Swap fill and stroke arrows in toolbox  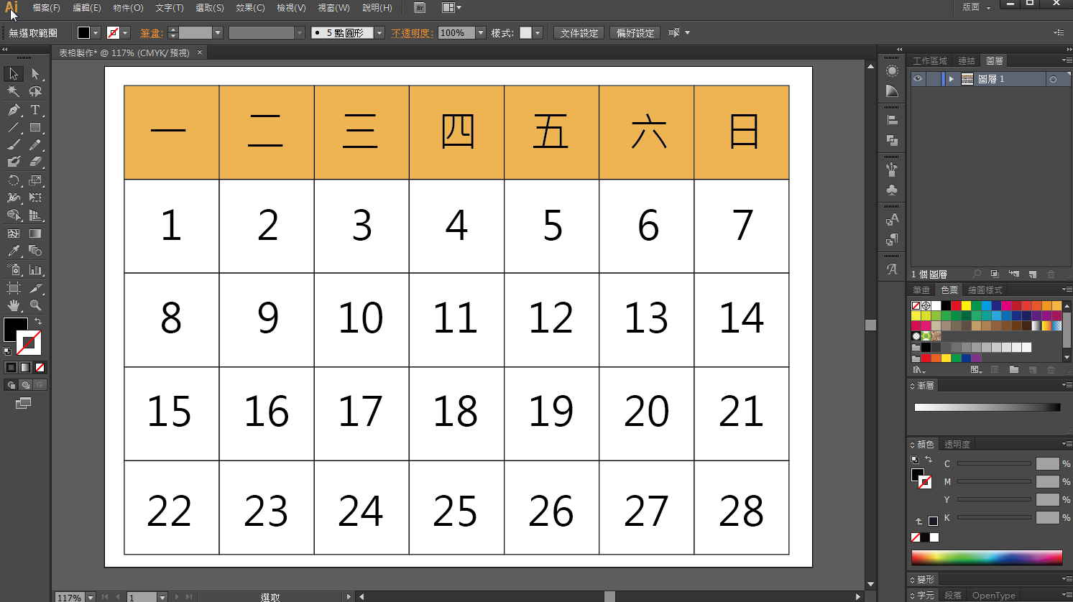click(38, 321)
